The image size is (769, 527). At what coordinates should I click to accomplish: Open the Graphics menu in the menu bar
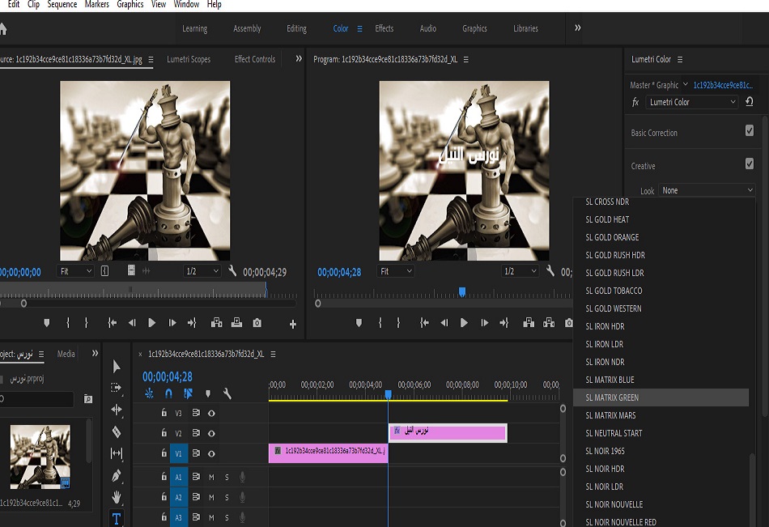click(x=130, y=5)
